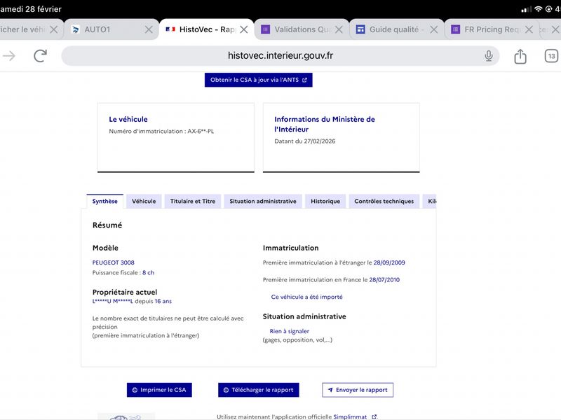
Task: Show open tabs count button
Action: tap(551, 56)
